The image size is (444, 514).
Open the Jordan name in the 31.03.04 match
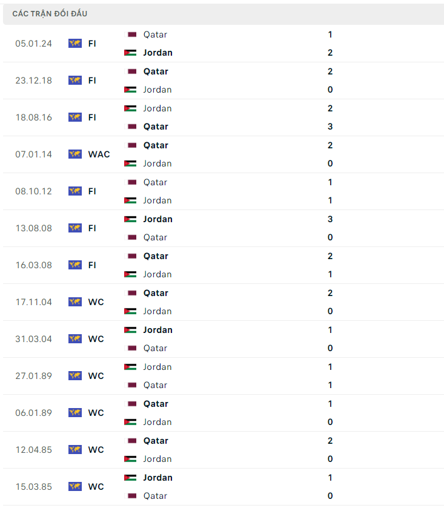157,330
